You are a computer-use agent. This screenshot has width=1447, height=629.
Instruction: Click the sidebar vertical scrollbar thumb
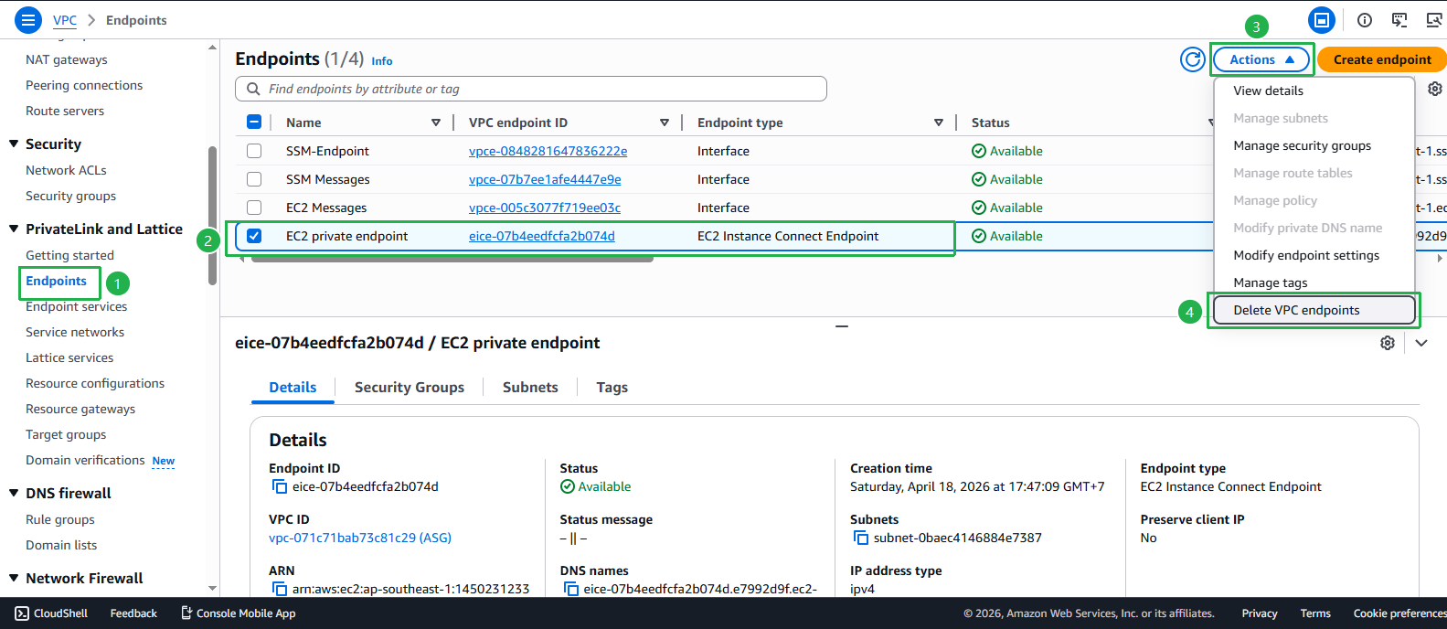[212, 216]
